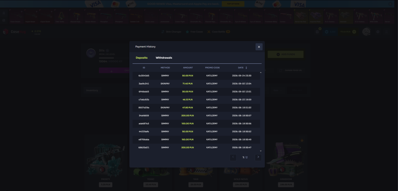Click the PROMO CODE column header
Screen dimensions: 398x191
pyautogui.click(x=213, y=68)
